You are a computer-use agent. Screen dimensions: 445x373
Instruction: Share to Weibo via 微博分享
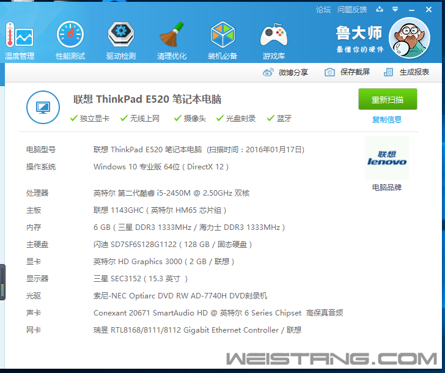tap(286, 72)
